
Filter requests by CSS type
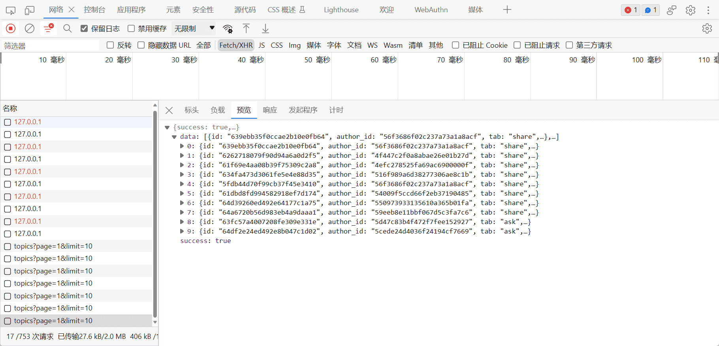click(x=277, y=45)
